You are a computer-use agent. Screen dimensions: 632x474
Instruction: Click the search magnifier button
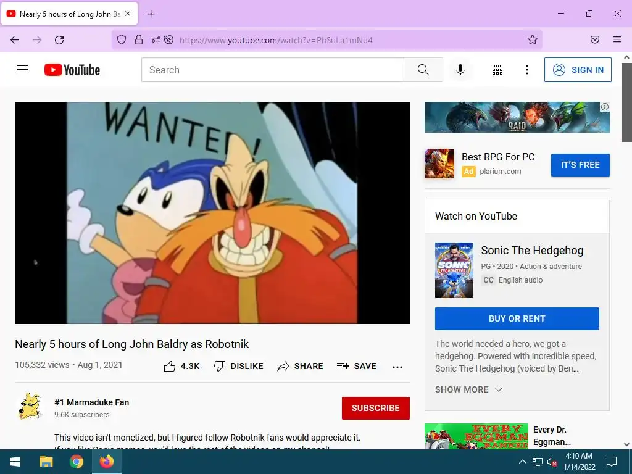423,70
